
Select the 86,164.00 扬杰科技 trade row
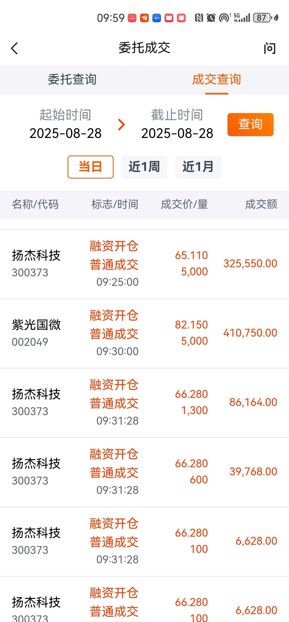tap(144, 403)
